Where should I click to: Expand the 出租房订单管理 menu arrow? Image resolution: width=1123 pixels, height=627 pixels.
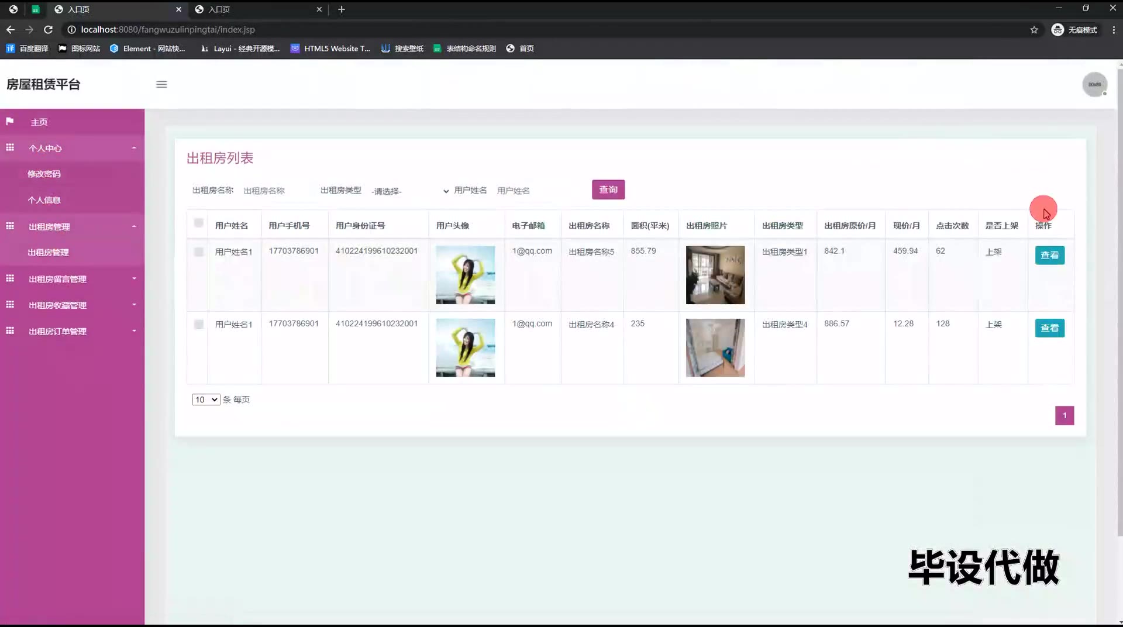point(134,331)
